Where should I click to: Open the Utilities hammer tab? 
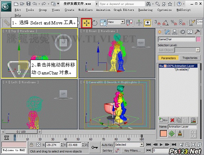197,32
